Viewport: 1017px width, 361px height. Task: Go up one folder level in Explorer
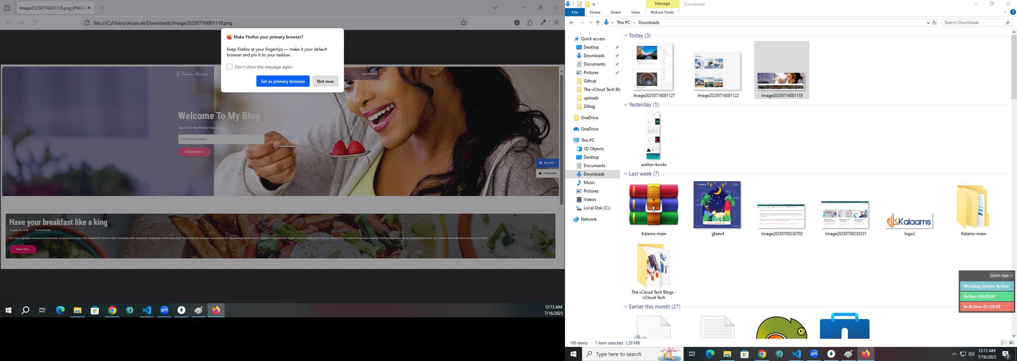click(598, 23)
